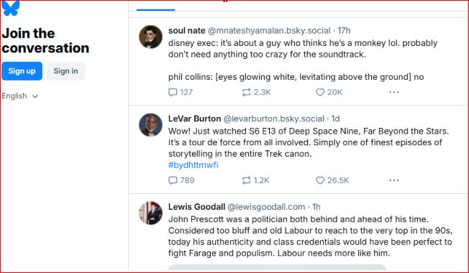Repost LeVar Burton's Deep Space Nine post
The width and height of the screenshot is (469, 273).
pyautogui.click(x=256, y=180)
